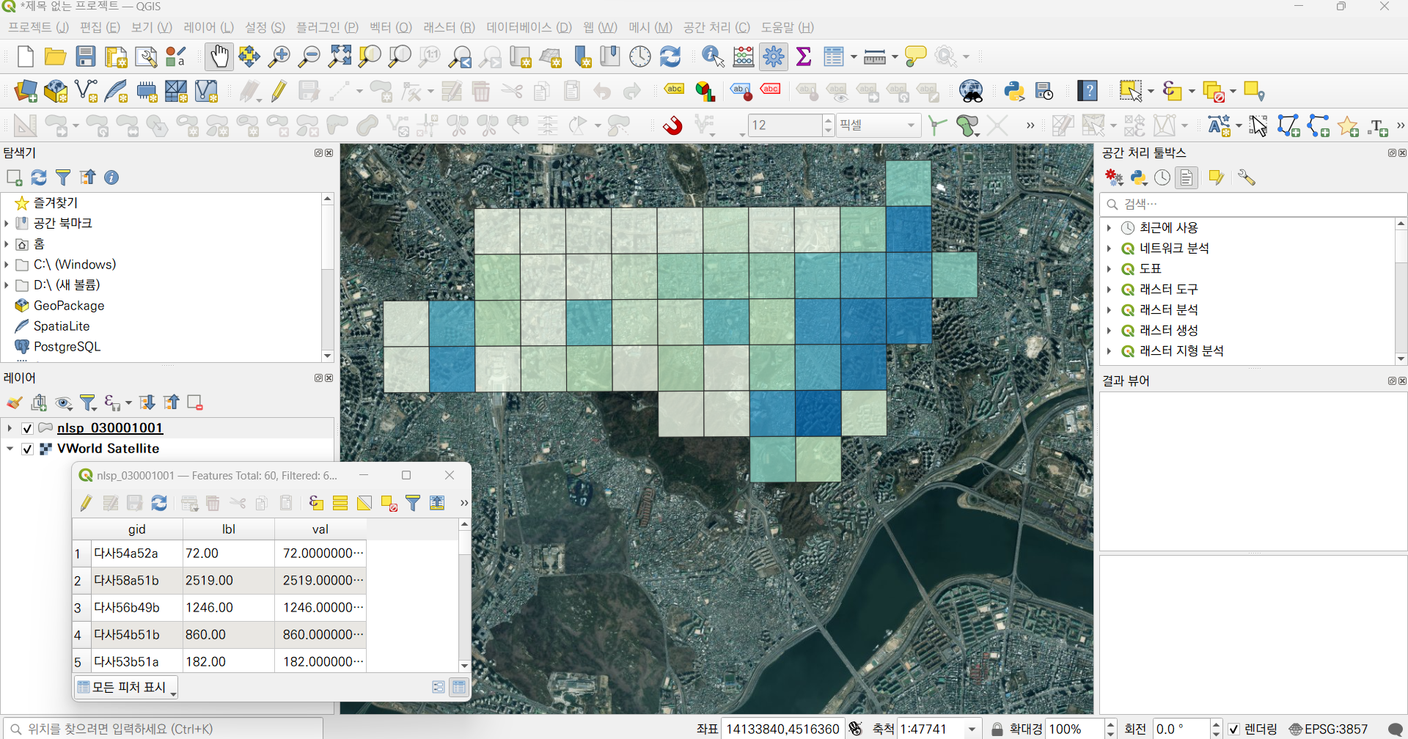1408x739 pixels.
Task: Click the attribute table vertical scrollbar
Action: coord(464,595)
